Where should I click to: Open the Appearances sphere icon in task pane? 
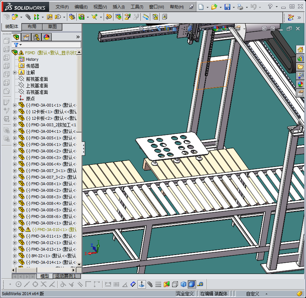coord(300,84)
